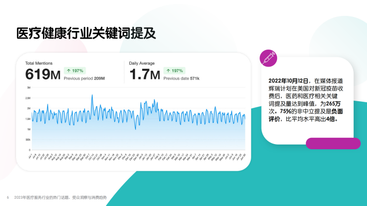Image resolution: width=367 pixels, height=206 pixels.
Task: Click the 1.7M daily average figure
Action: [x=145, y=74]
